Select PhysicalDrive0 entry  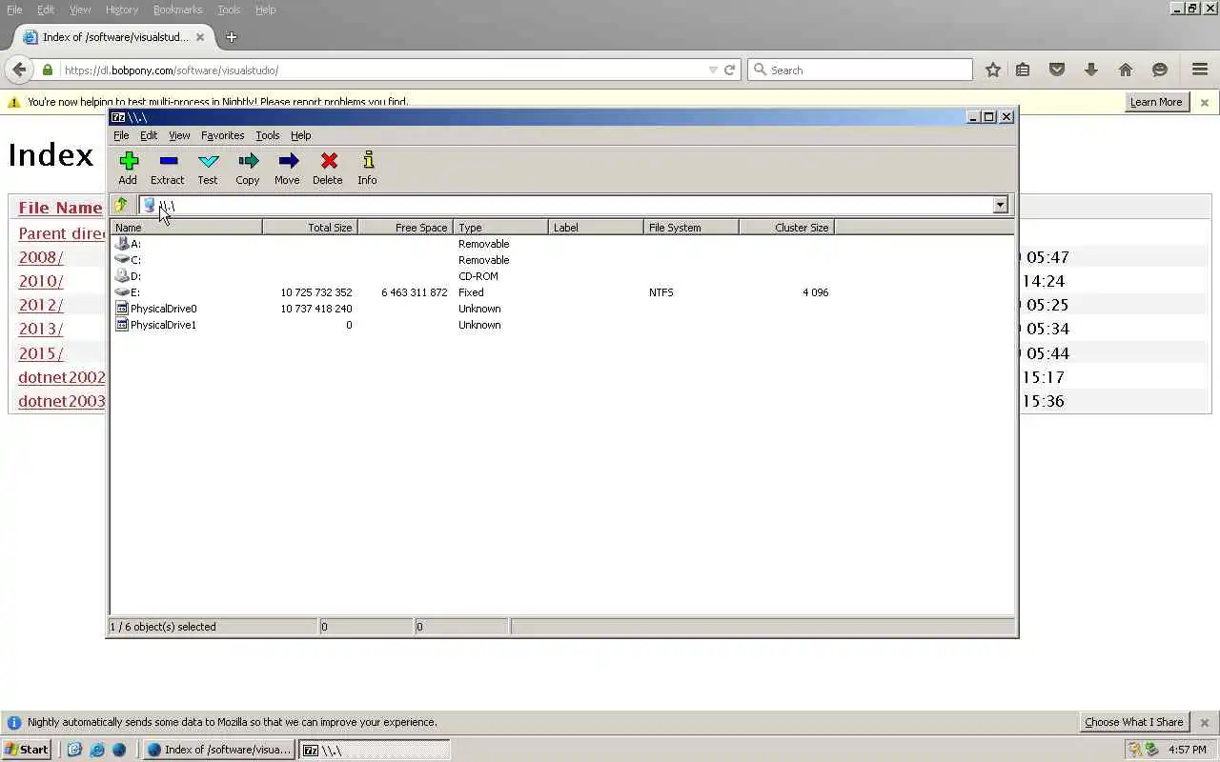155,309
